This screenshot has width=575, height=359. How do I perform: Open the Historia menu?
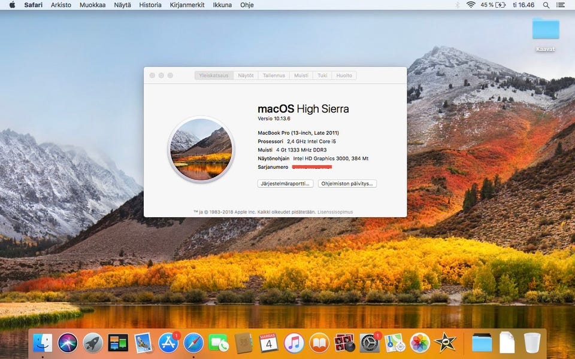click(x=150, y=5)
